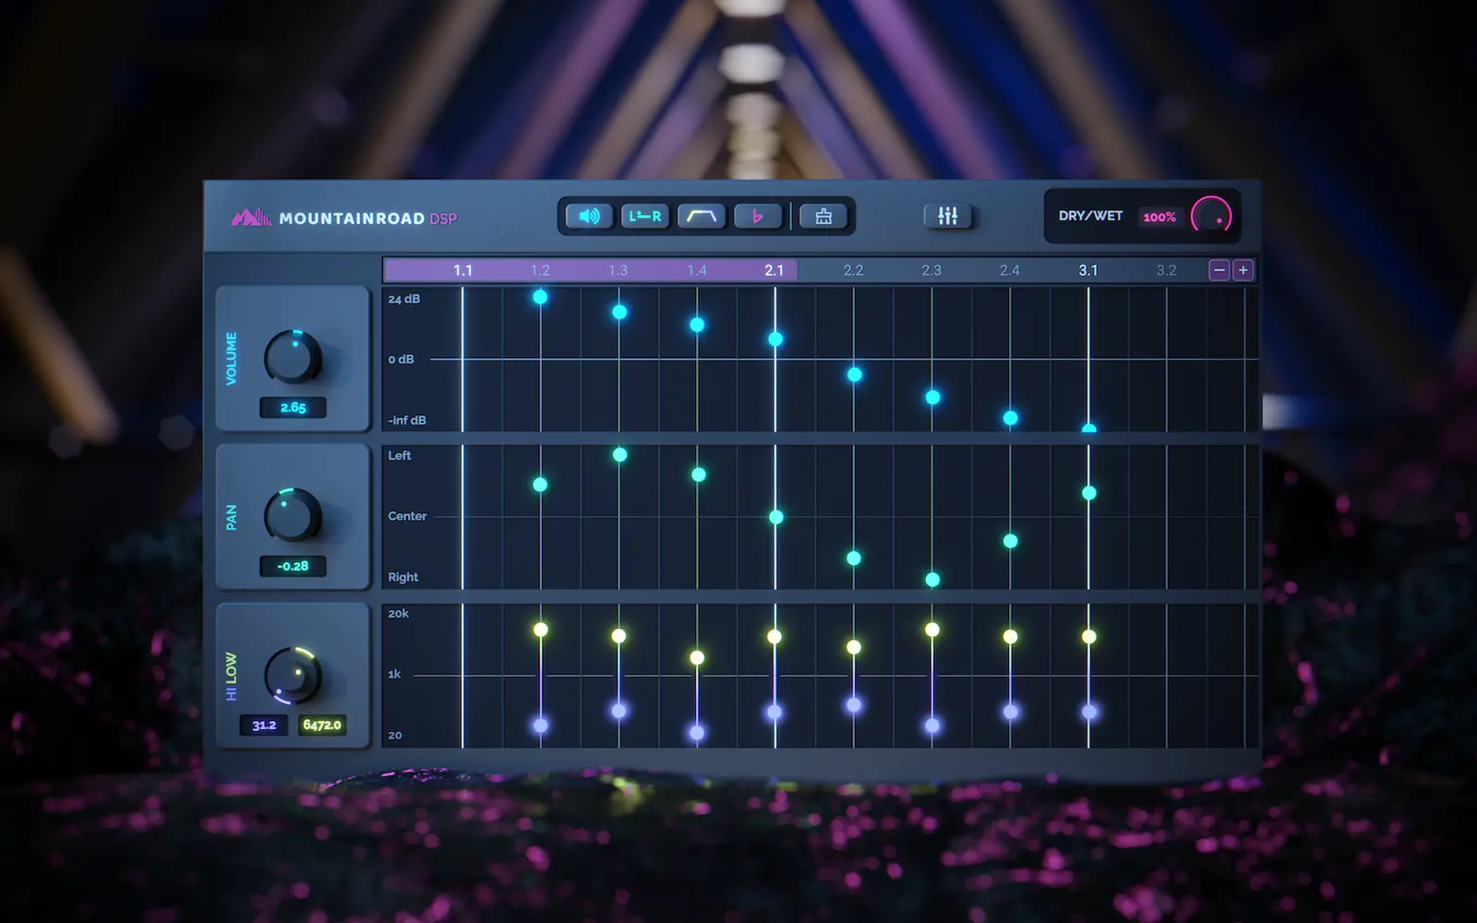Viewport: 1477px width, 923px height.
Task: Open the 100% dry/wet value display
Action: [x=1159, y=218]
